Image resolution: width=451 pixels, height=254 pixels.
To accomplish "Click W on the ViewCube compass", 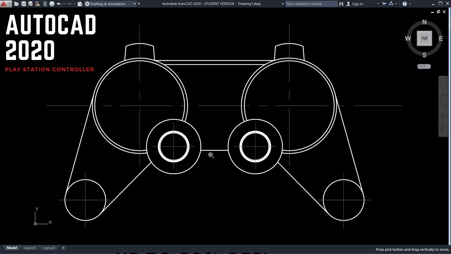I will [x=408, y=38].
